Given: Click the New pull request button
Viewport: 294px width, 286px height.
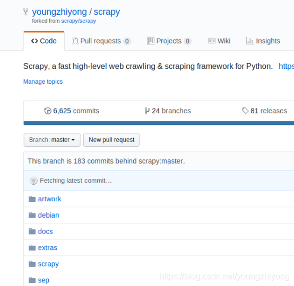Looking at the screenshot, I should 111,140.
